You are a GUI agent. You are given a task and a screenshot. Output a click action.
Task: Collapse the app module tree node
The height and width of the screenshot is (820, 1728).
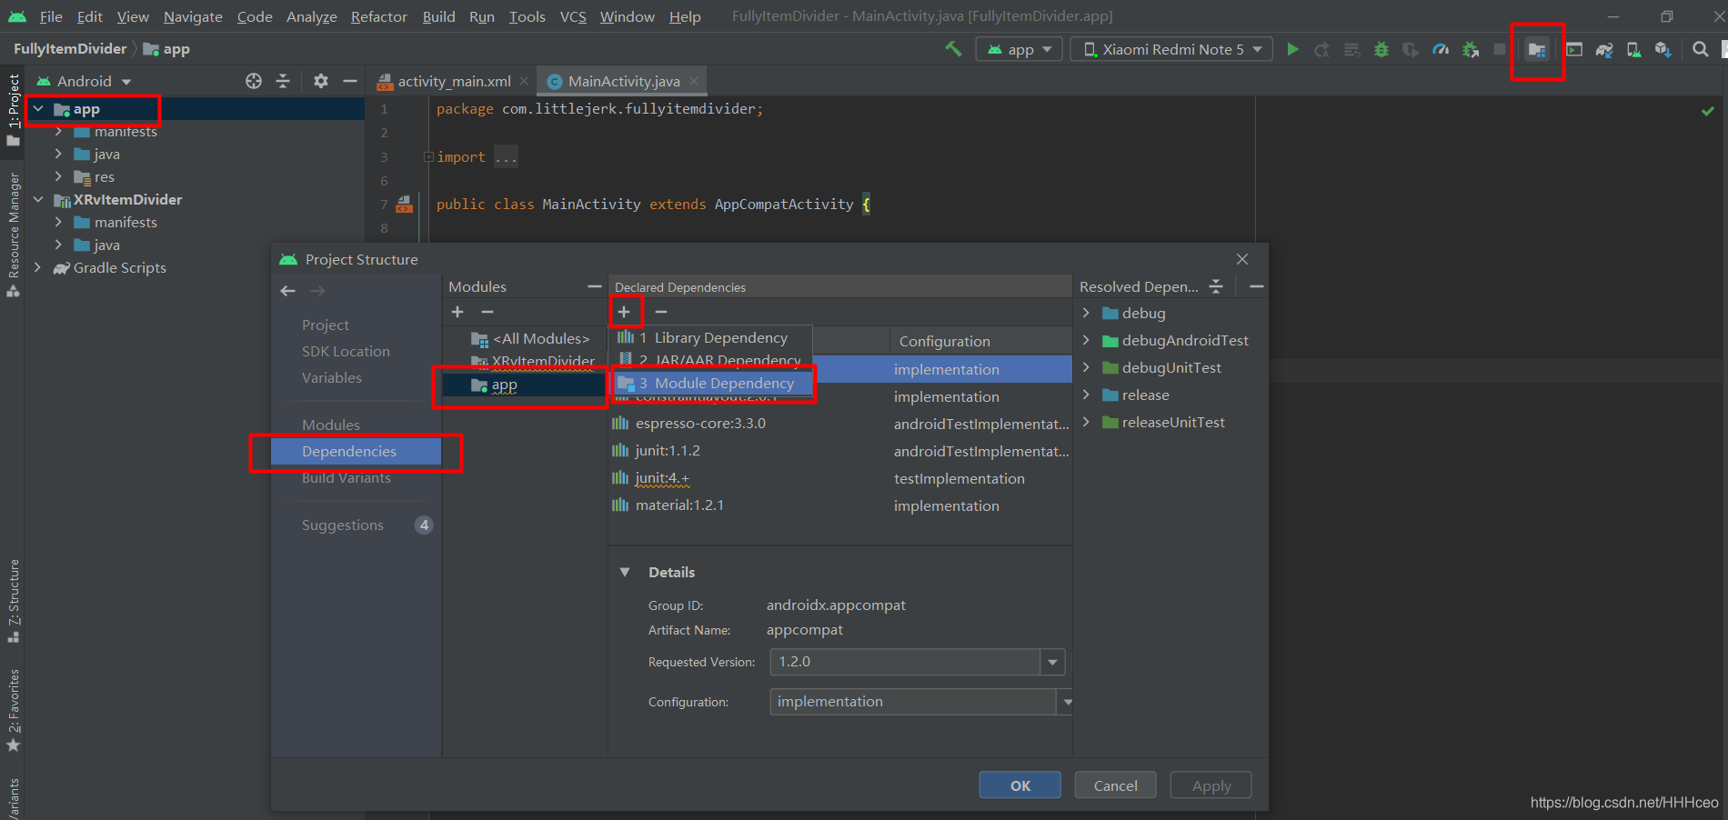(38, 109)
